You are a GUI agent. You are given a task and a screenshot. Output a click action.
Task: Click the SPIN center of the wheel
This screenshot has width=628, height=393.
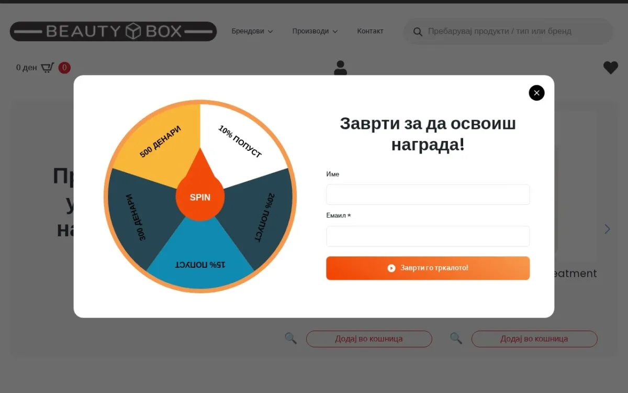(200, 198)
